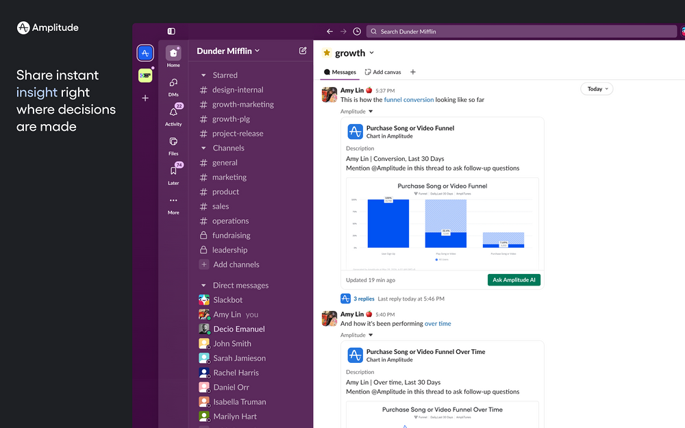Screen dimensions: 685x428
Task: Click the Amplitude logo top left
Action: pos(48,27)
